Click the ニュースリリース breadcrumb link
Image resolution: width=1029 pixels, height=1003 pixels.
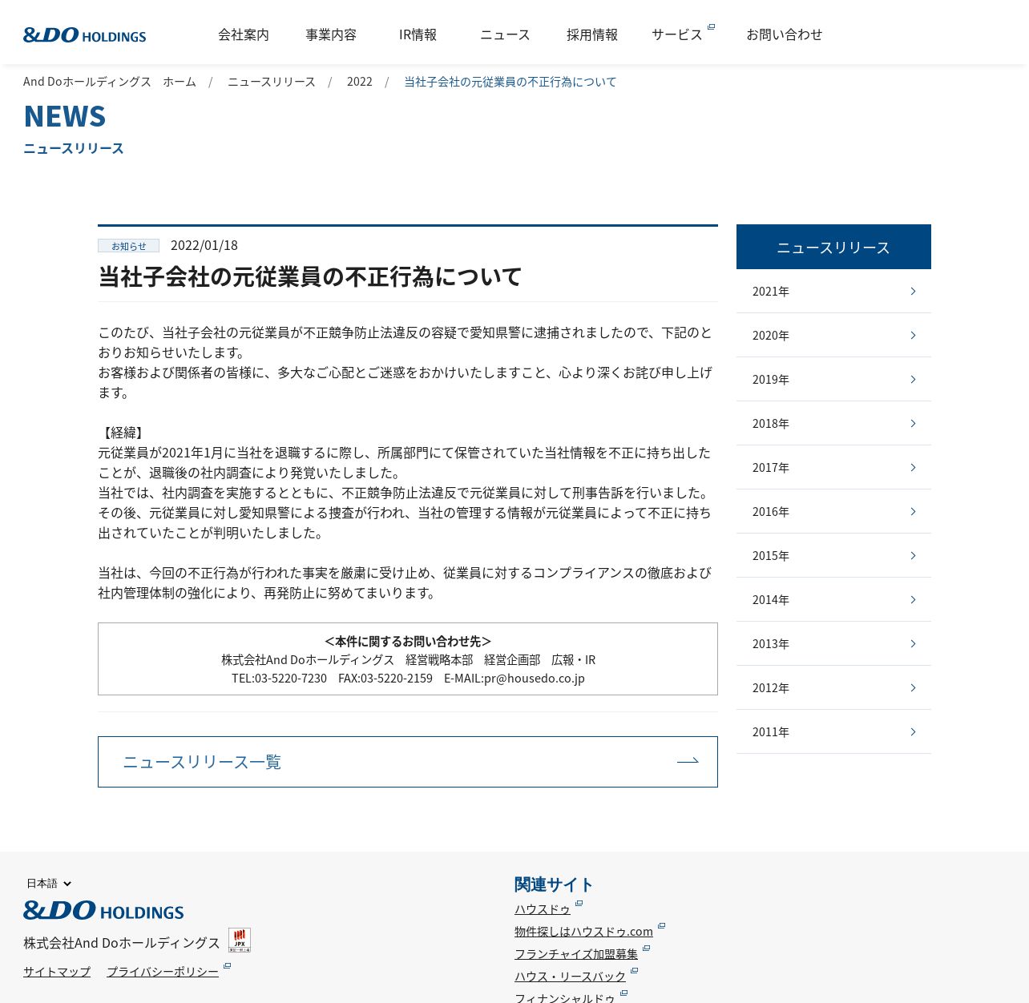272,82
